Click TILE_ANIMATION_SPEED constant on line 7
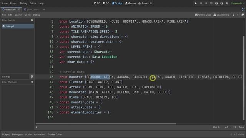Screen dimensions: 246x138 (x=90, y=31)
